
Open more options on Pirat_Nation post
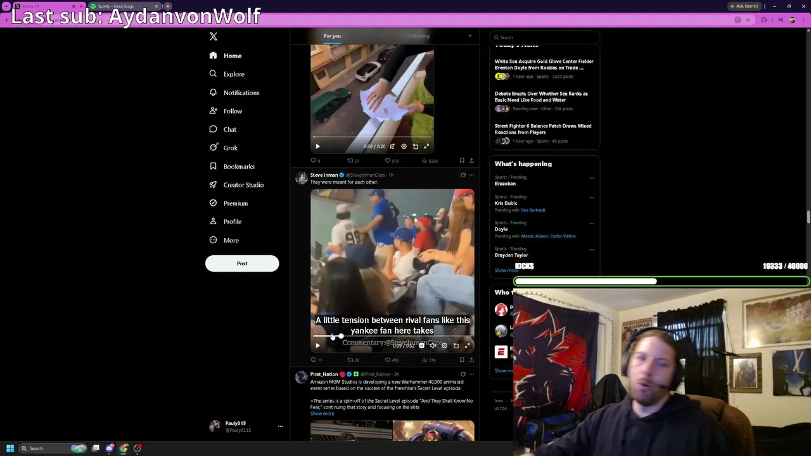[x=471, y=374]
